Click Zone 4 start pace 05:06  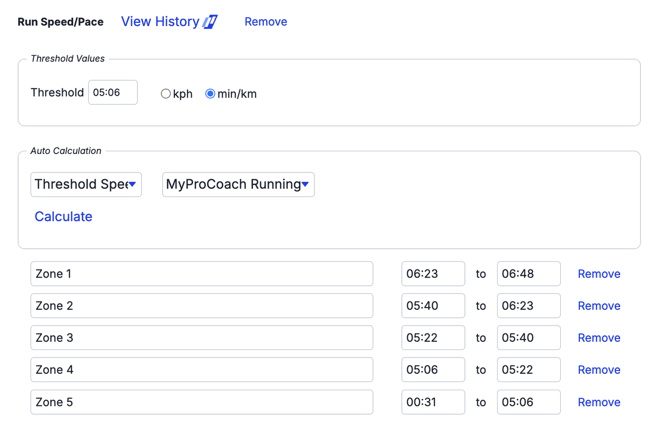tap(433, 370)
